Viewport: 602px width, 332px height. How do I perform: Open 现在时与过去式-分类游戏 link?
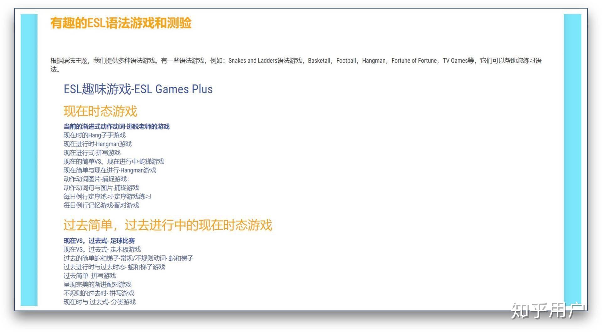99,302
